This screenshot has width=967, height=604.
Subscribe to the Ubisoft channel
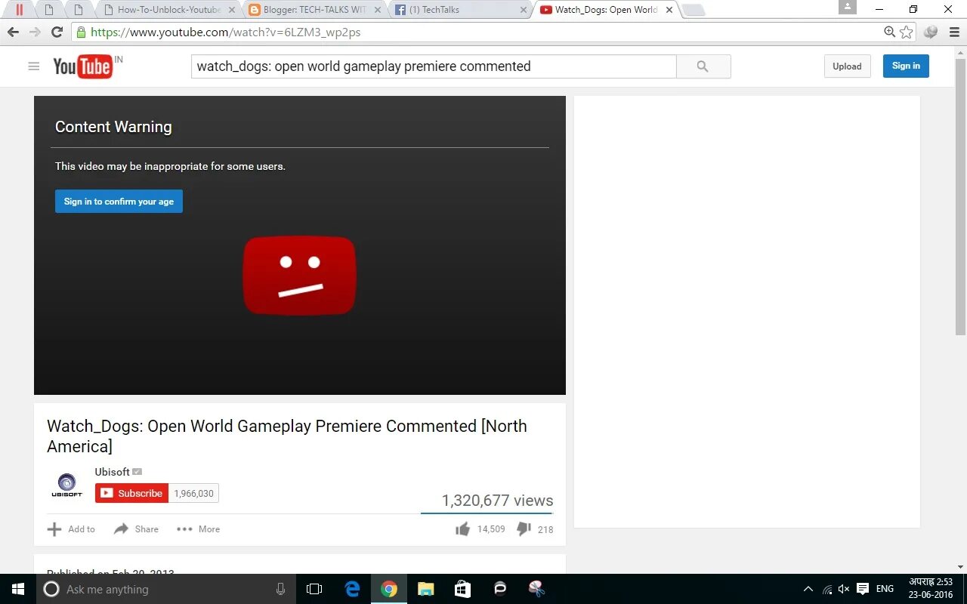[131, 493]
